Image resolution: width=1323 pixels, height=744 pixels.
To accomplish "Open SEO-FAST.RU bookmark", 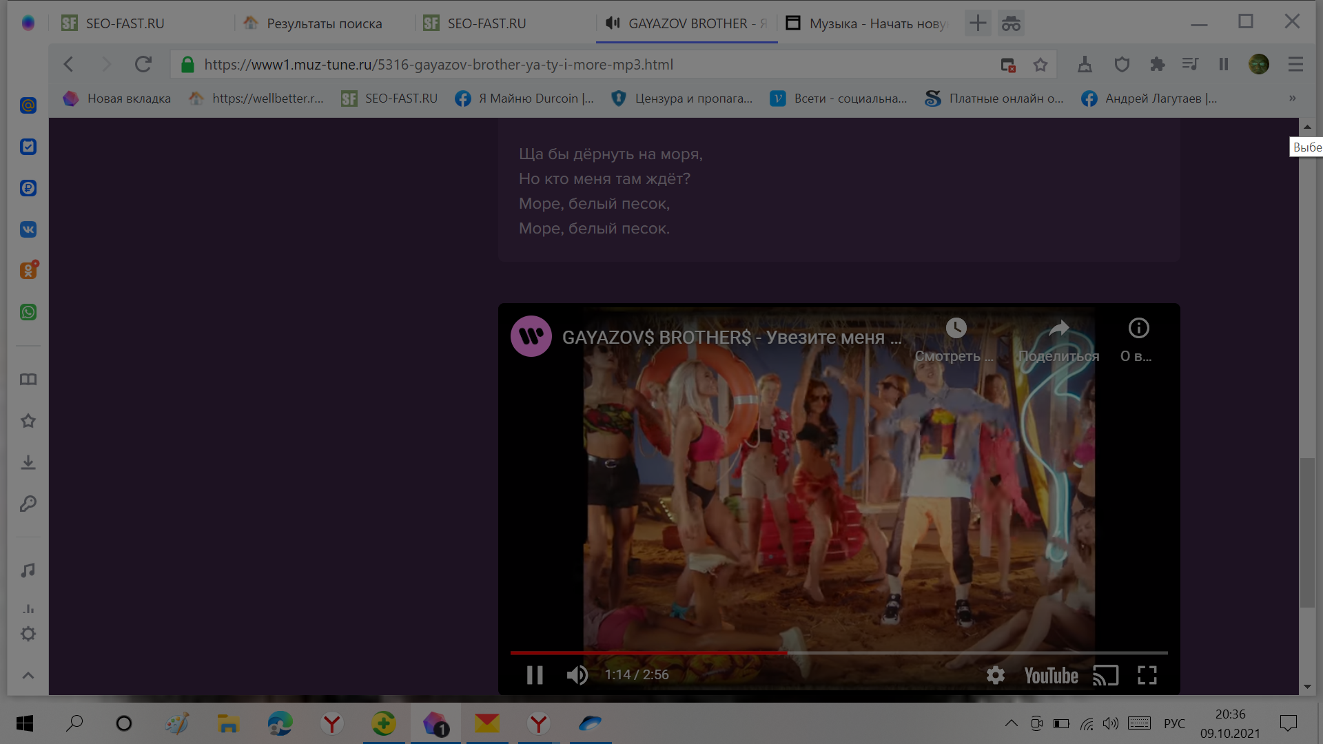I will click(389, 99).
